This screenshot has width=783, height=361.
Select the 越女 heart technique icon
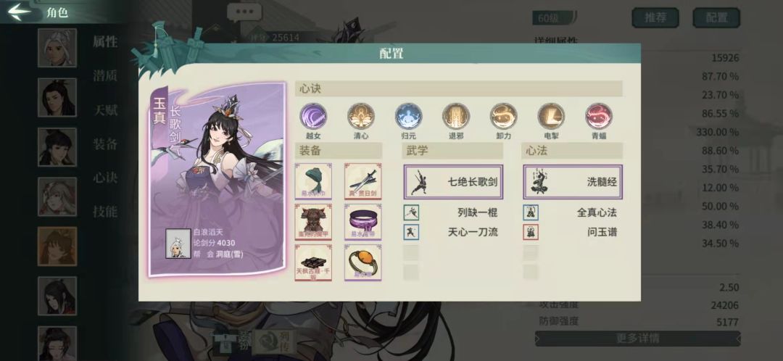click(313, 116)
